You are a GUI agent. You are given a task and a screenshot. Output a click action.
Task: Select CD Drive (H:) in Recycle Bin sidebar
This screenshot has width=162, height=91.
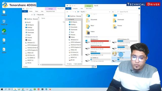click(x=30, y=55)
